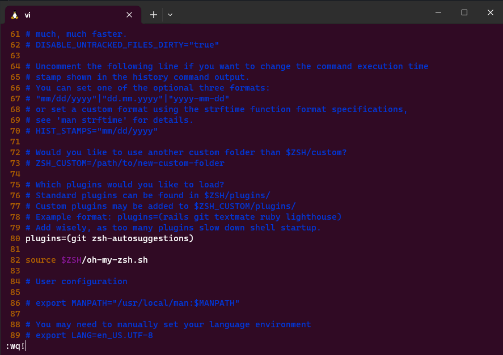The width and height of the screenshot is (503, 355).
Task: Close the vi tab
Action: 129,15
